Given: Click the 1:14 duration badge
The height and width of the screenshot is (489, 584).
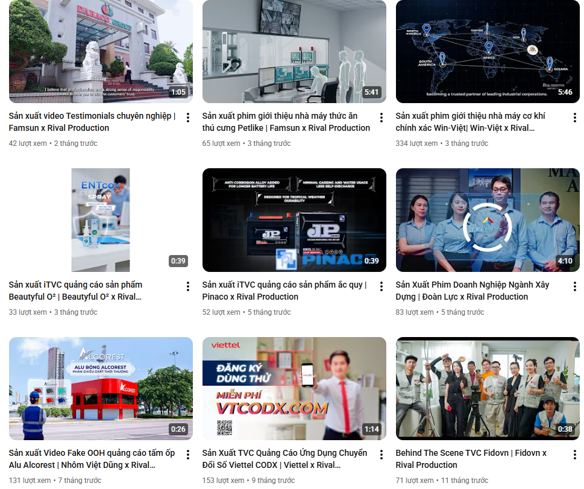Looking at the screenshot, I should click(x=372, y=429).
